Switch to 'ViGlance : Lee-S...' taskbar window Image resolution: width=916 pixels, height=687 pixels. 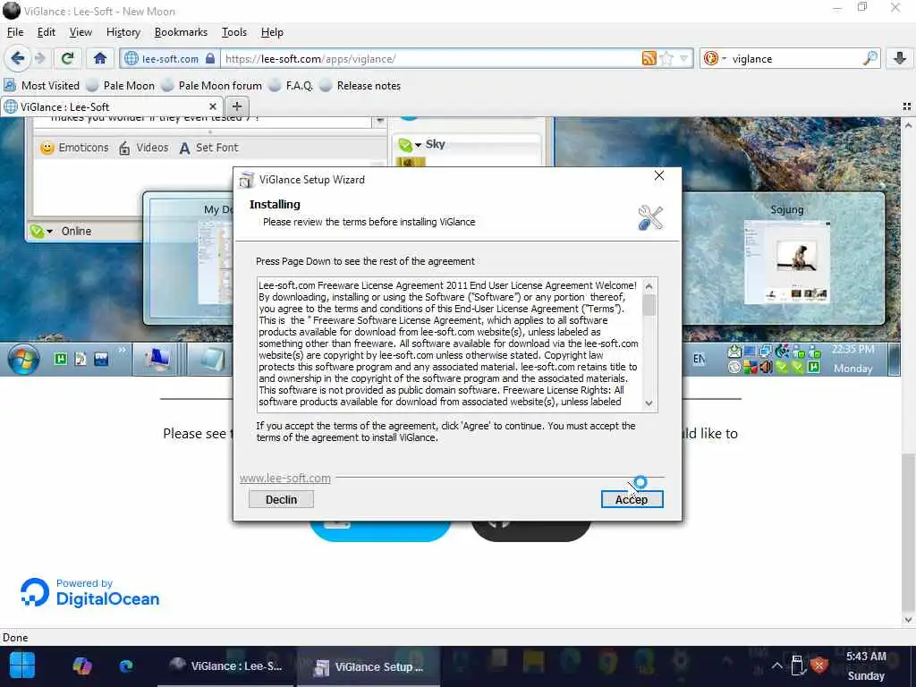pyautogui.click(x=226, y=666)
